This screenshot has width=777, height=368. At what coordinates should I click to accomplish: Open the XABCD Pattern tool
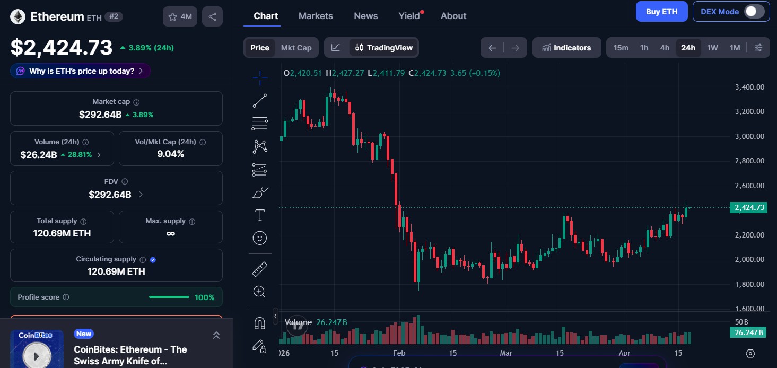point(259,146)
